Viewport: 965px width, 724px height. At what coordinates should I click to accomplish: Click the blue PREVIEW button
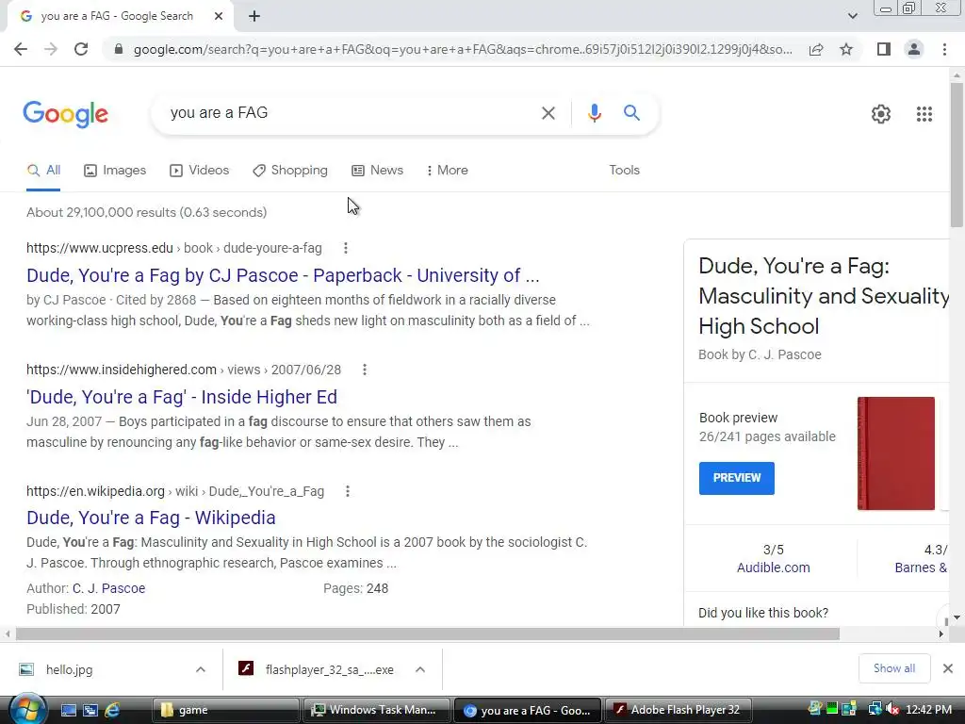(x=737, y=478)
